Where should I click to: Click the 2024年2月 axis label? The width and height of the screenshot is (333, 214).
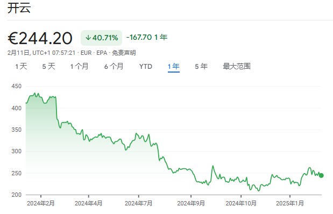coord(41,203)
